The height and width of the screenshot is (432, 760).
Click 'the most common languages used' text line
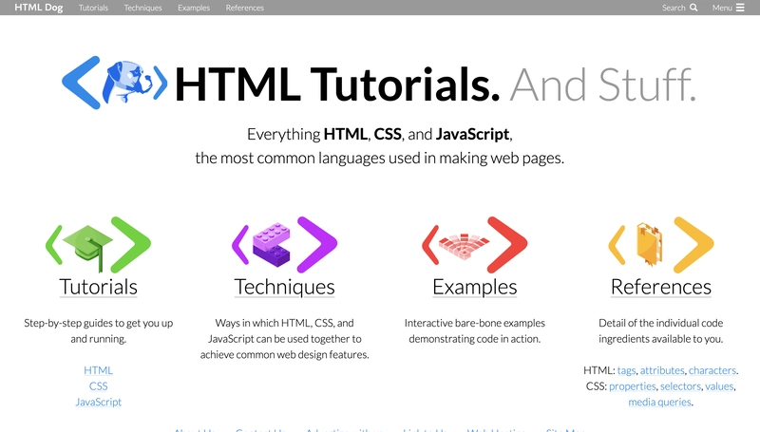click(379, 158)
